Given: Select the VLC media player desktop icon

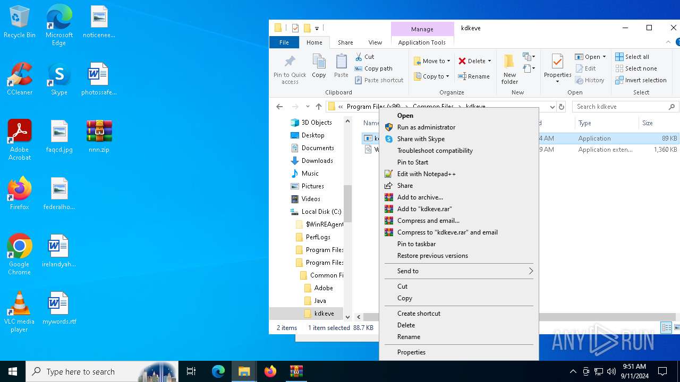Looking at the screenshot, I should (x=20, y=312).
